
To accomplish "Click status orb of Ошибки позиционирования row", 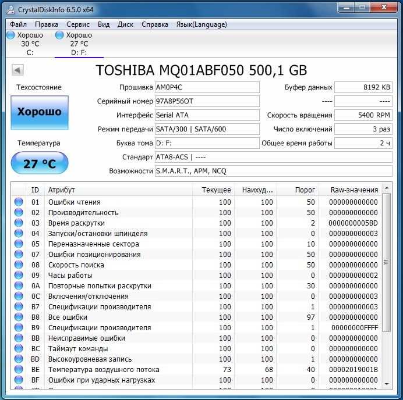I will tap(19, 254).
